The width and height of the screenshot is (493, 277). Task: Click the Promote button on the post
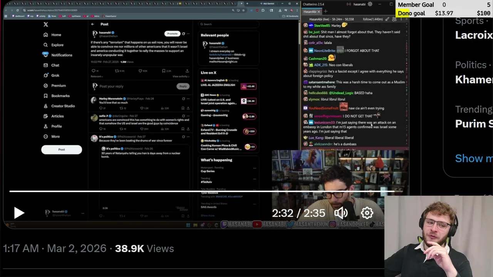(x=172, y=34)
